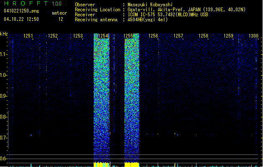Image resolution: width=263 pixels, height=167 pixels.
Task: Click the Observer field label
Action: pyautogui.click(x=85, y=5)
